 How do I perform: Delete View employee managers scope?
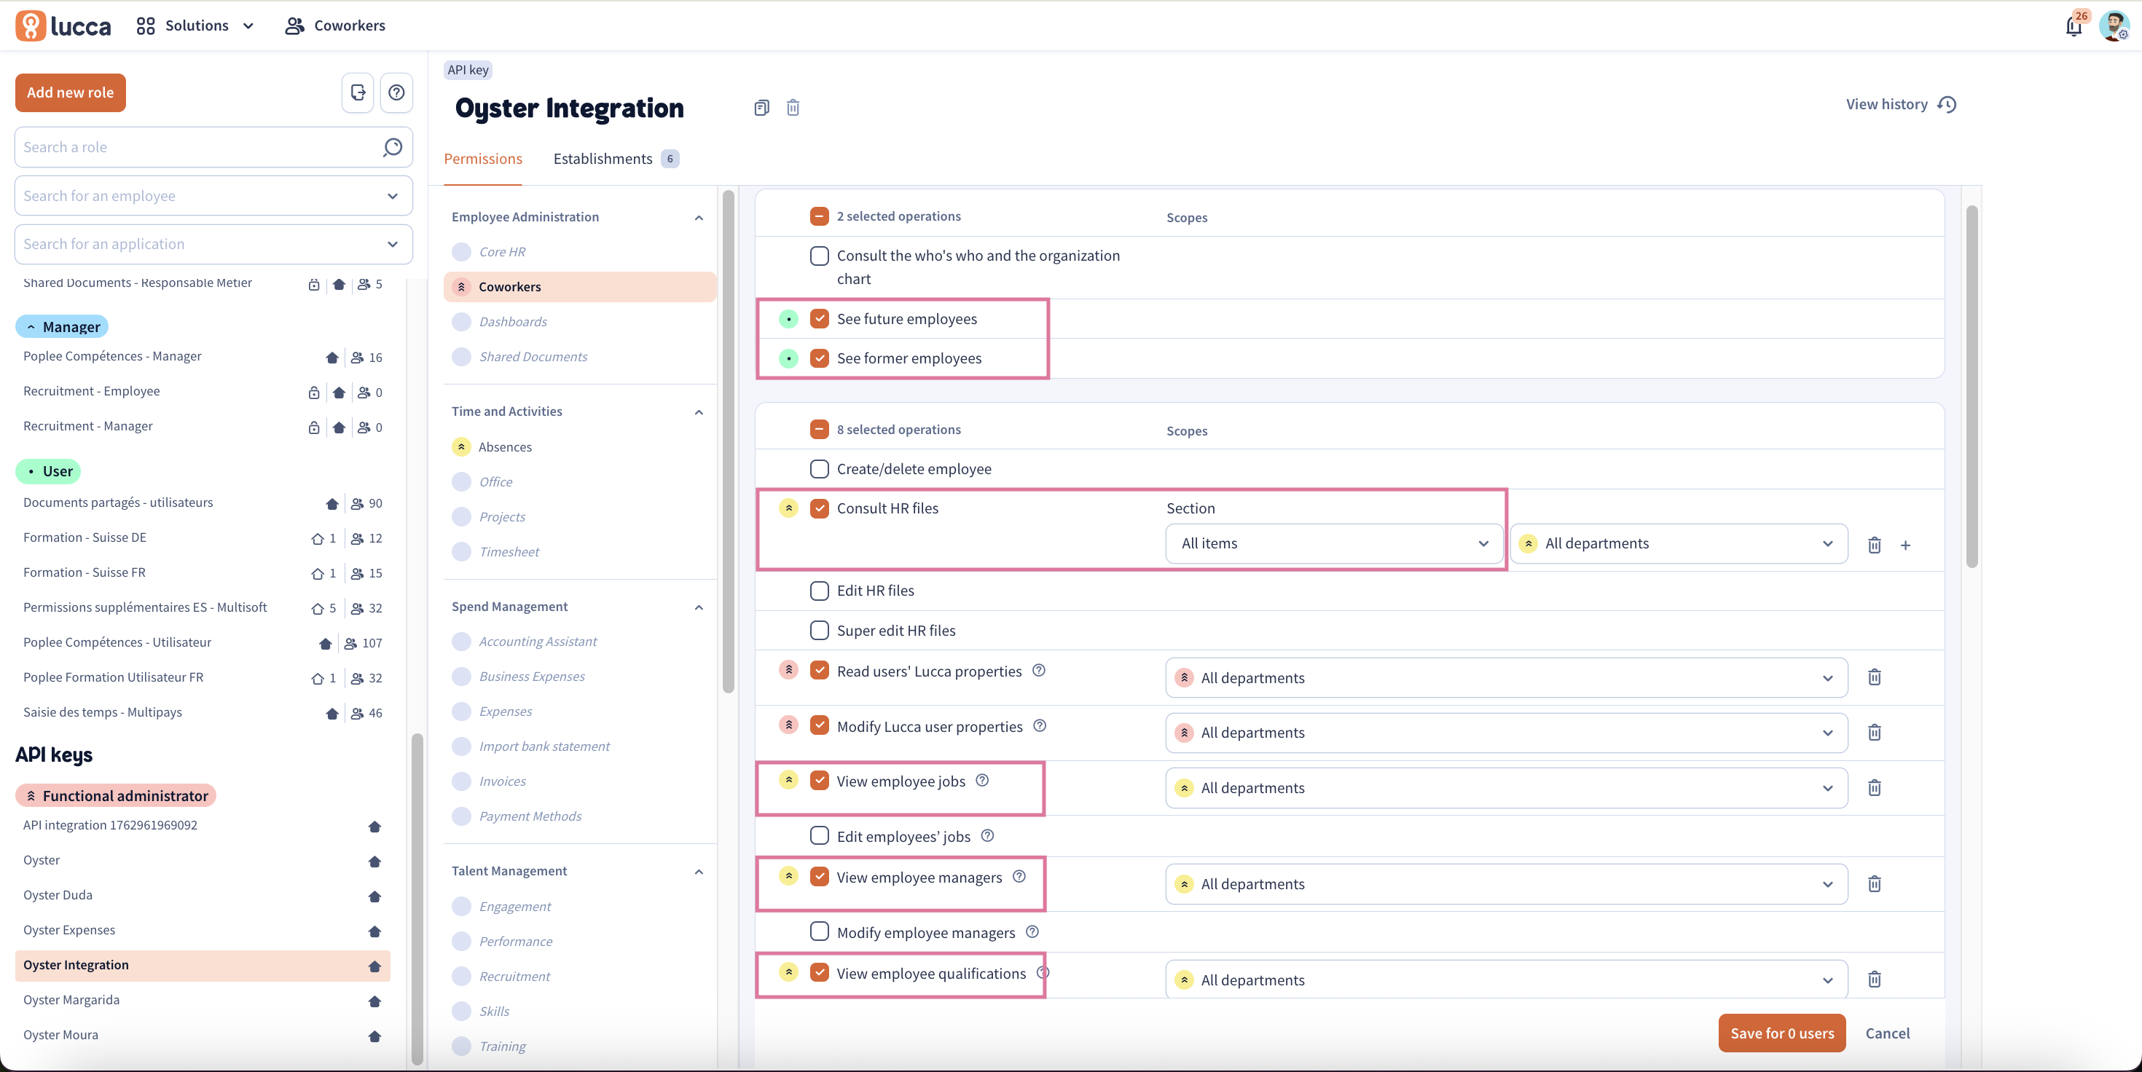(1874, 883)
